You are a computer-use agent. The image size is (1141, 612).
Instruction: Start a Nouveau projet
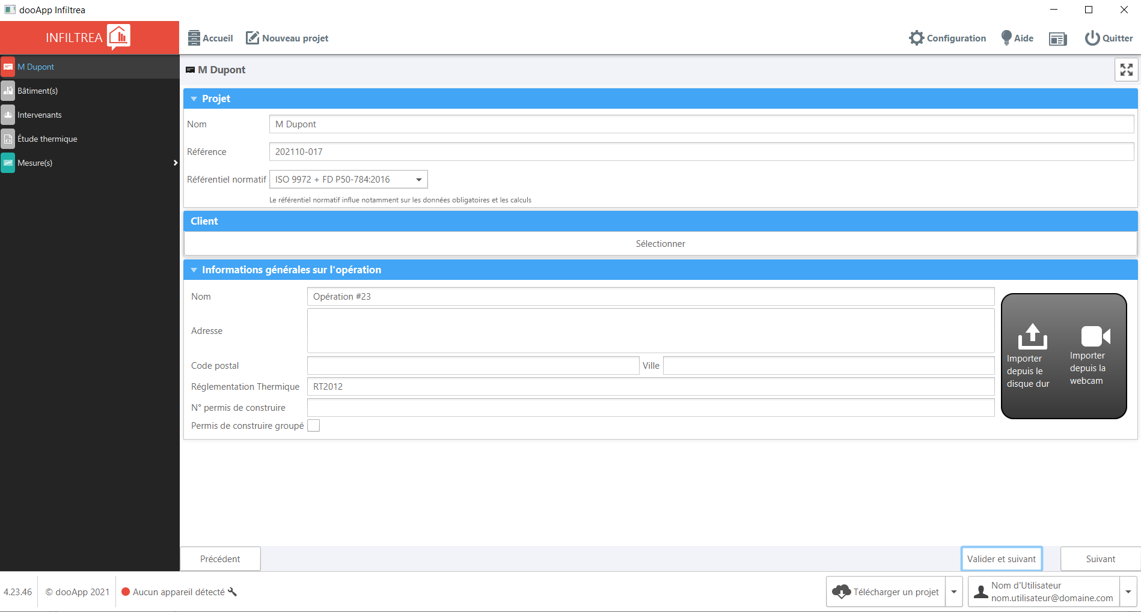[287, 38]
